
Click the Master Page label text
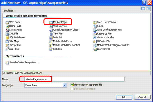(x=60, y=22)
